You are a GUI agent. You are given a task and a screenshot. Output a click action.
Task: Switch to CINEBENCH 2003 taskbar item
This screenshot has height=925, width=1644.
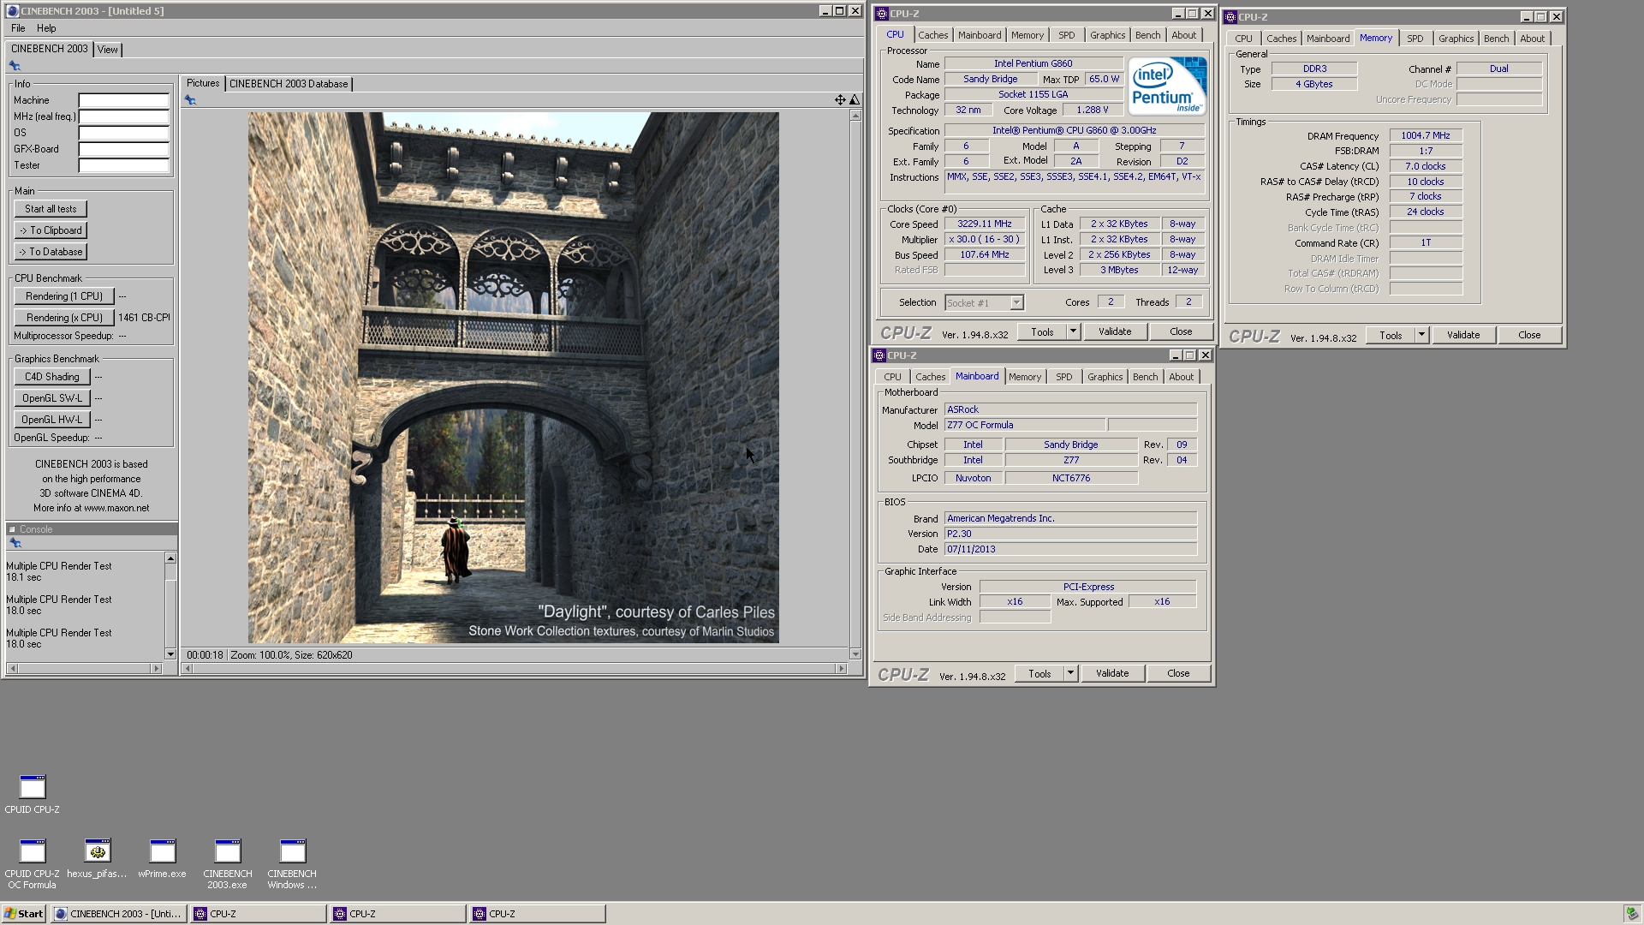coord(119,914)
